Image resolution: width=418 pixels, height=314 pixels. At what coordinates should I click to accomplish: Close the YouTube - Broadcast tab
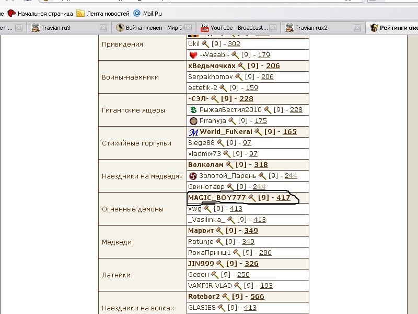273,28
